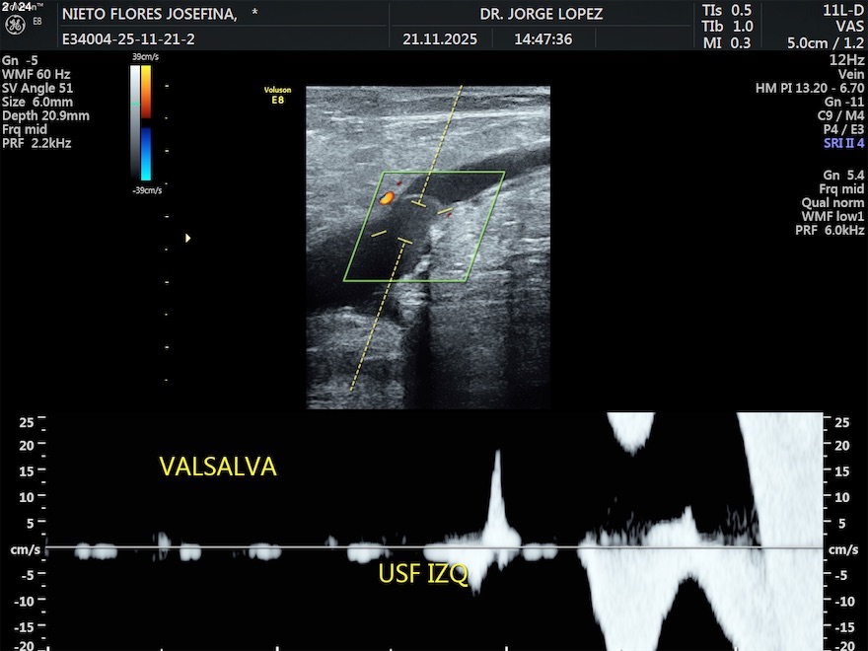
Task: Click the exam ID E34004-25-11-21-2
Action: click(x=128, y=39)
